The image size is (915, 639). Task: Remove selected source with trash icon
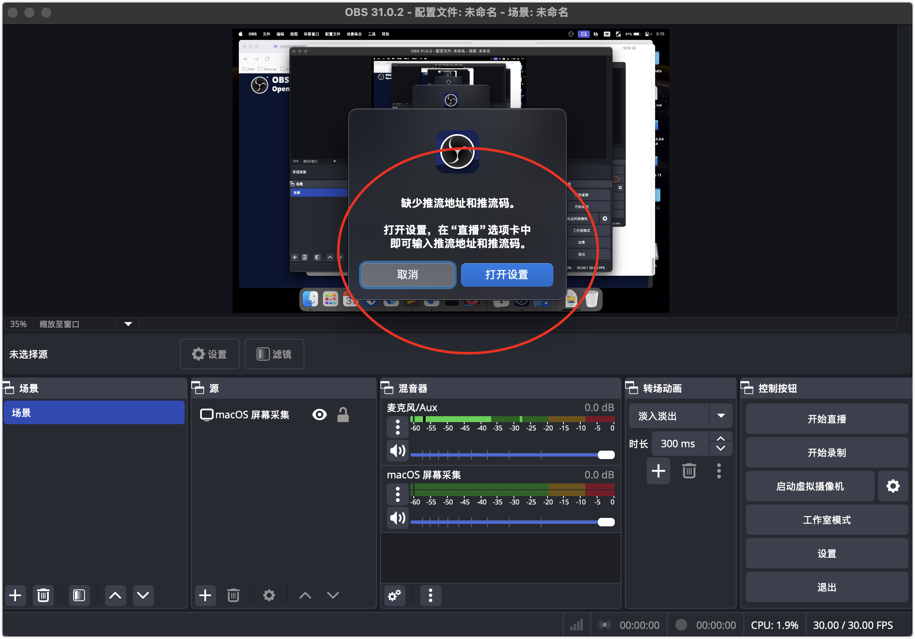coord(233,595)
